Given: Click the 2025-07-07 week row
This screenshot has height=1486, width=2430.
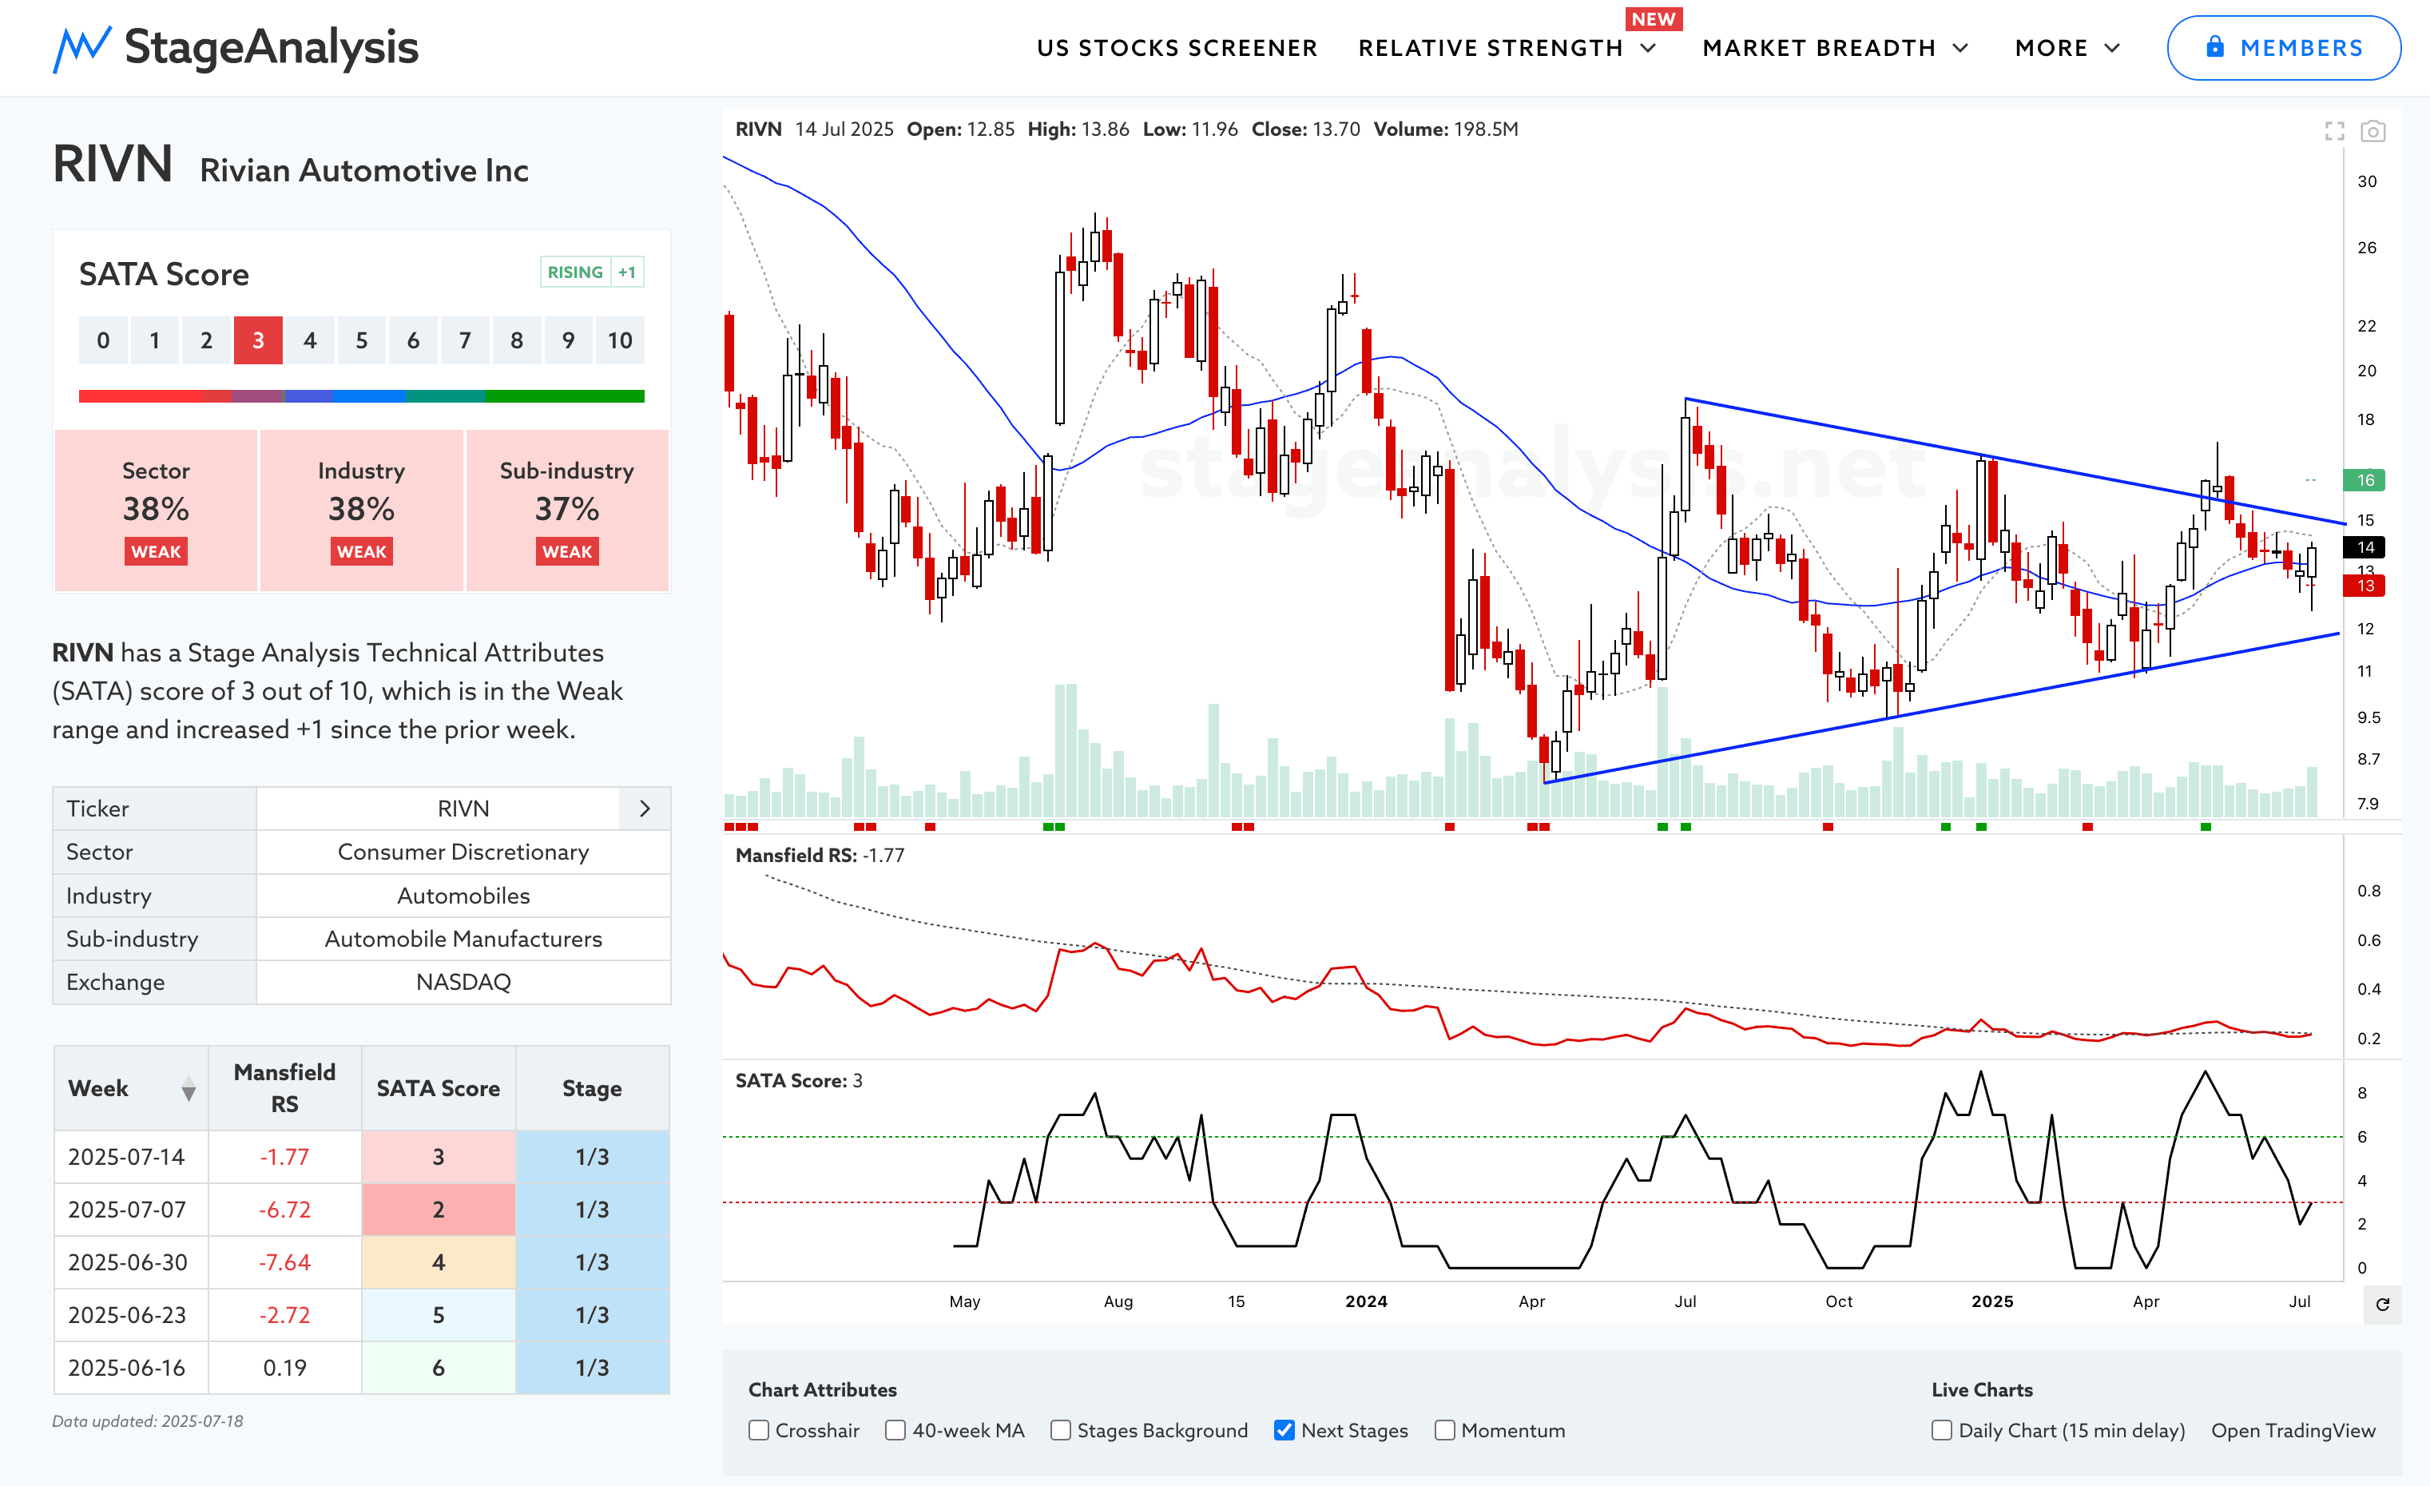Looking at the screenshot, I should pos(361,1210).
